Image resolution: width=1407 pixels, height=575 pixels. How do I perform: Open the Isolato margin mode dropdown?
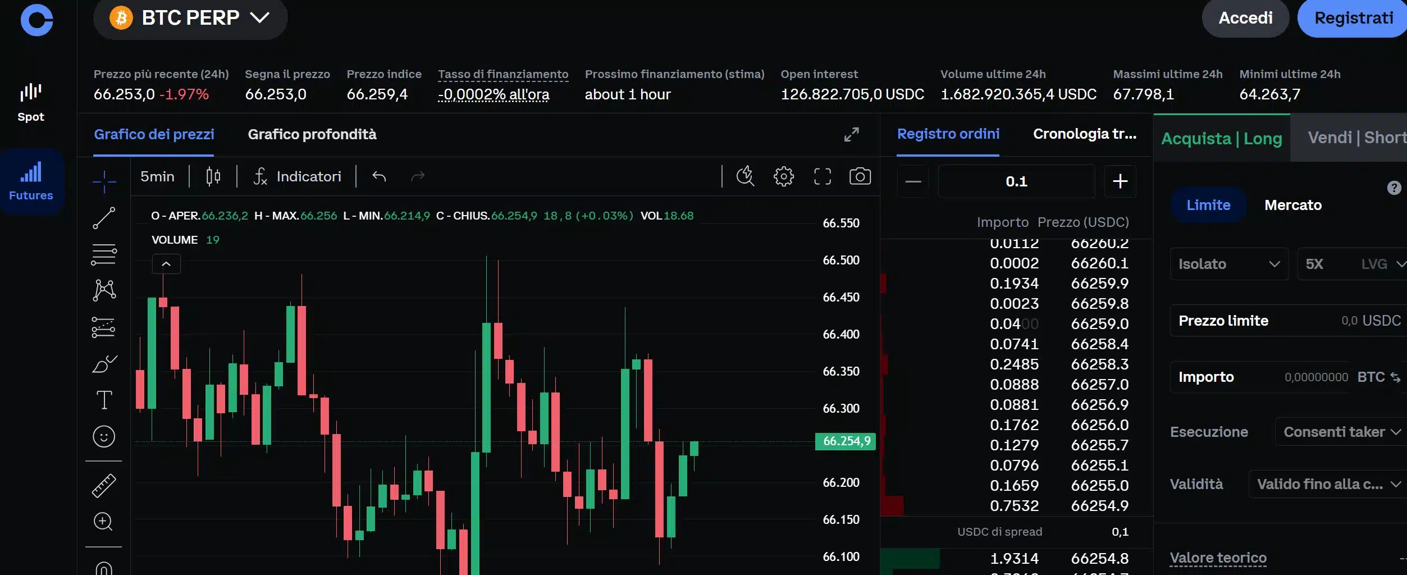pos(1230,264)
